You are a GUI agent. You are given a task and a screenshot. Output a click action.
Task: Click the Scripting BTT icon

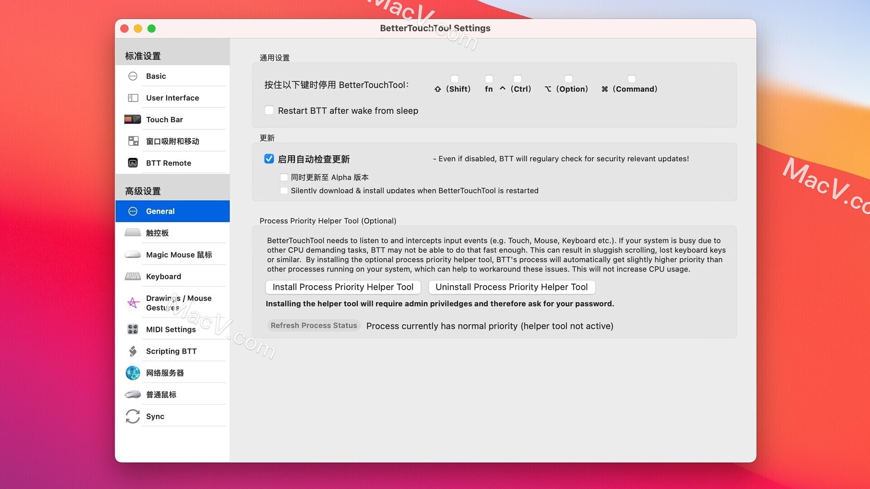(133, 351)
